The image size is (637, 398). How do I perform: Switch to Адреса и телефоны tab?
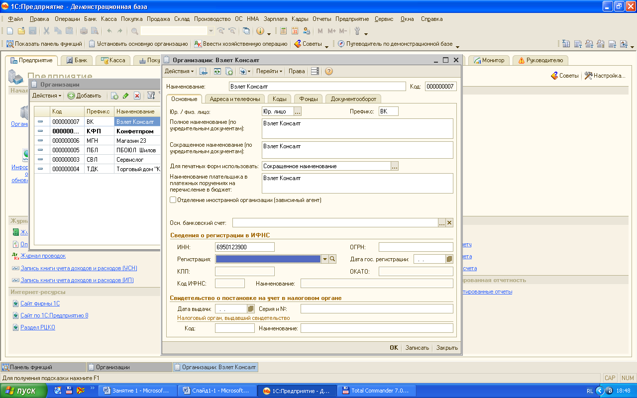[x=234, y=99]
